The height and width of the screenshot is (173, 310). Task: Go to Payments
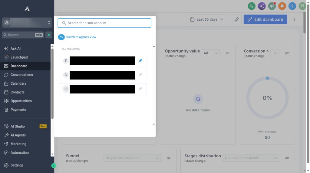pyautogui.click(x=25, y=110)
